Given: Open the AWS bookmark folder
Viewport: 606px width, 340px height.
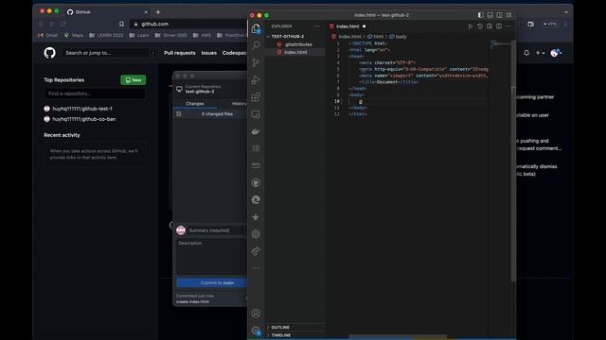Looking at the screenshot, I should 202,35.
